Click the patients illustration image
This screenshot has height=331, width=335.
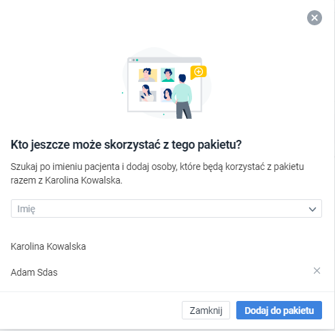[167, 83]
